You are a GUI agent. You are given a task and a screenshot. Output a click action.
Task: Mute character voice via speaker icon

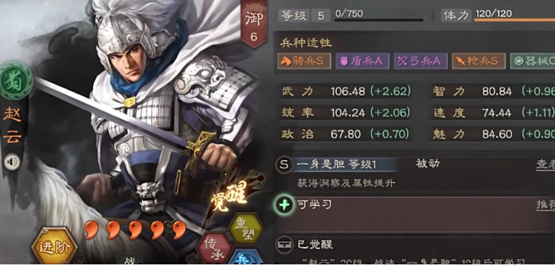[x=12, y=162]
